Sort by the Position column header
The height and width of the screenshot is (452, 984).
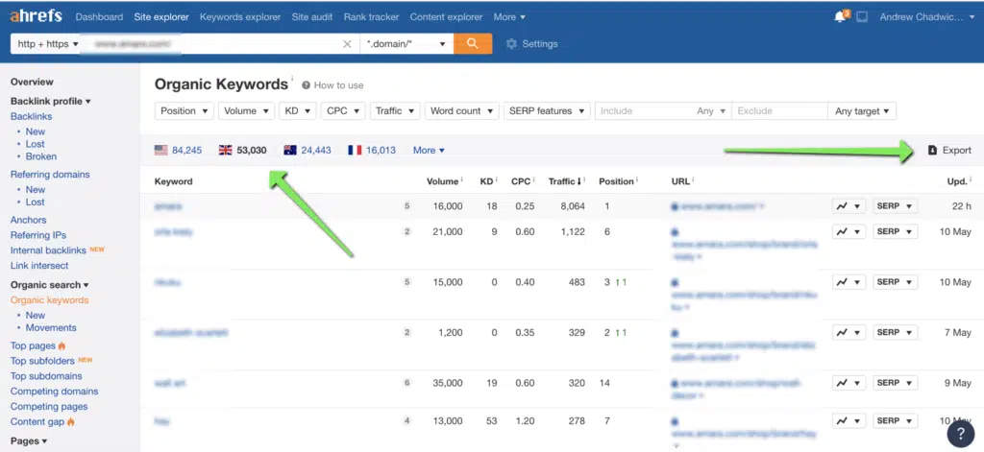616,181
